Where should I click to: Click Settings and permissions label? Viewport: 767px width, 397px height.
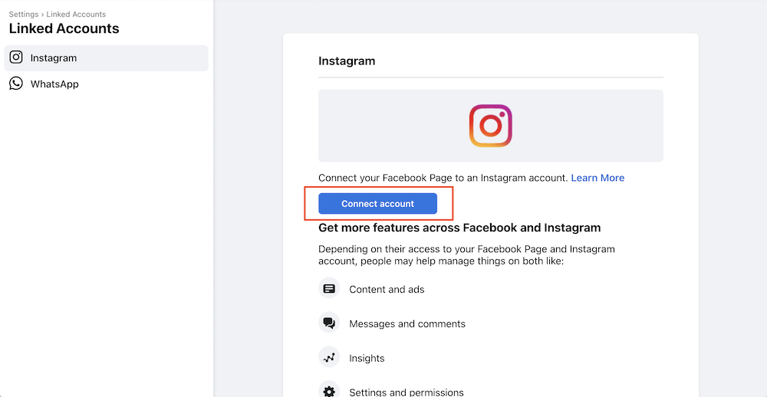pyautogui.click(x=407, y=392)
